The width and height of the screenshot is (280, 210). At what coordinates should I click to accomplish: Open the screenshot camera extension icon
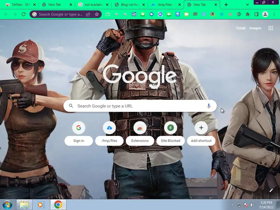click(x=134, y=14)
